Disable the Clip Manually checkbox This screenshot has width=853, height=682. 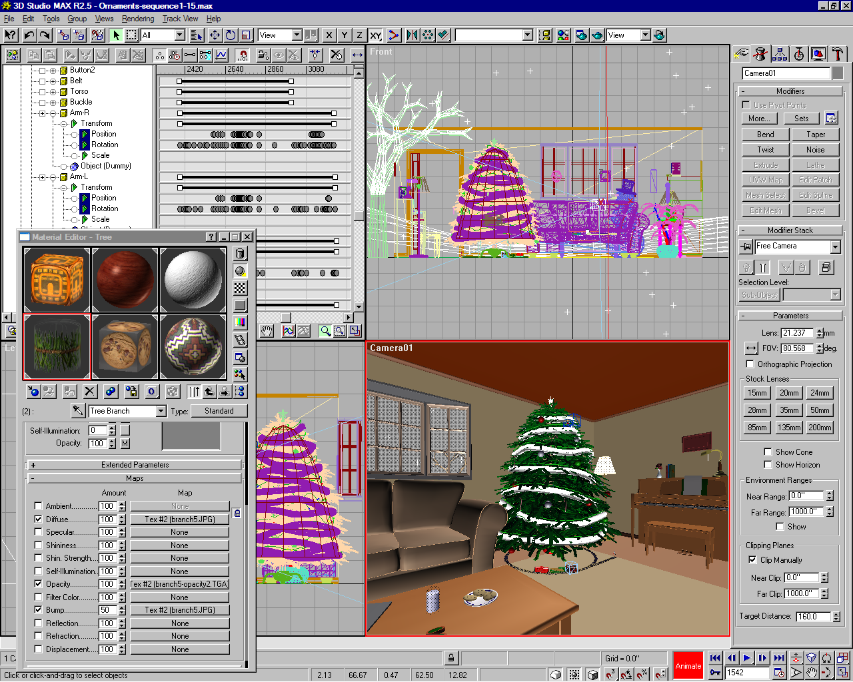pos(752,560)
